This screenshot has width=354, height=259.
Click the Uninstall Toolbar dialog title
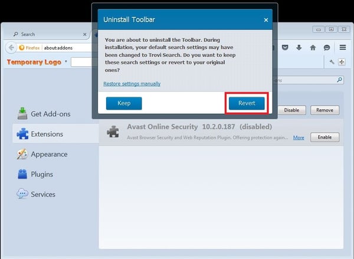tap(129, 19)
